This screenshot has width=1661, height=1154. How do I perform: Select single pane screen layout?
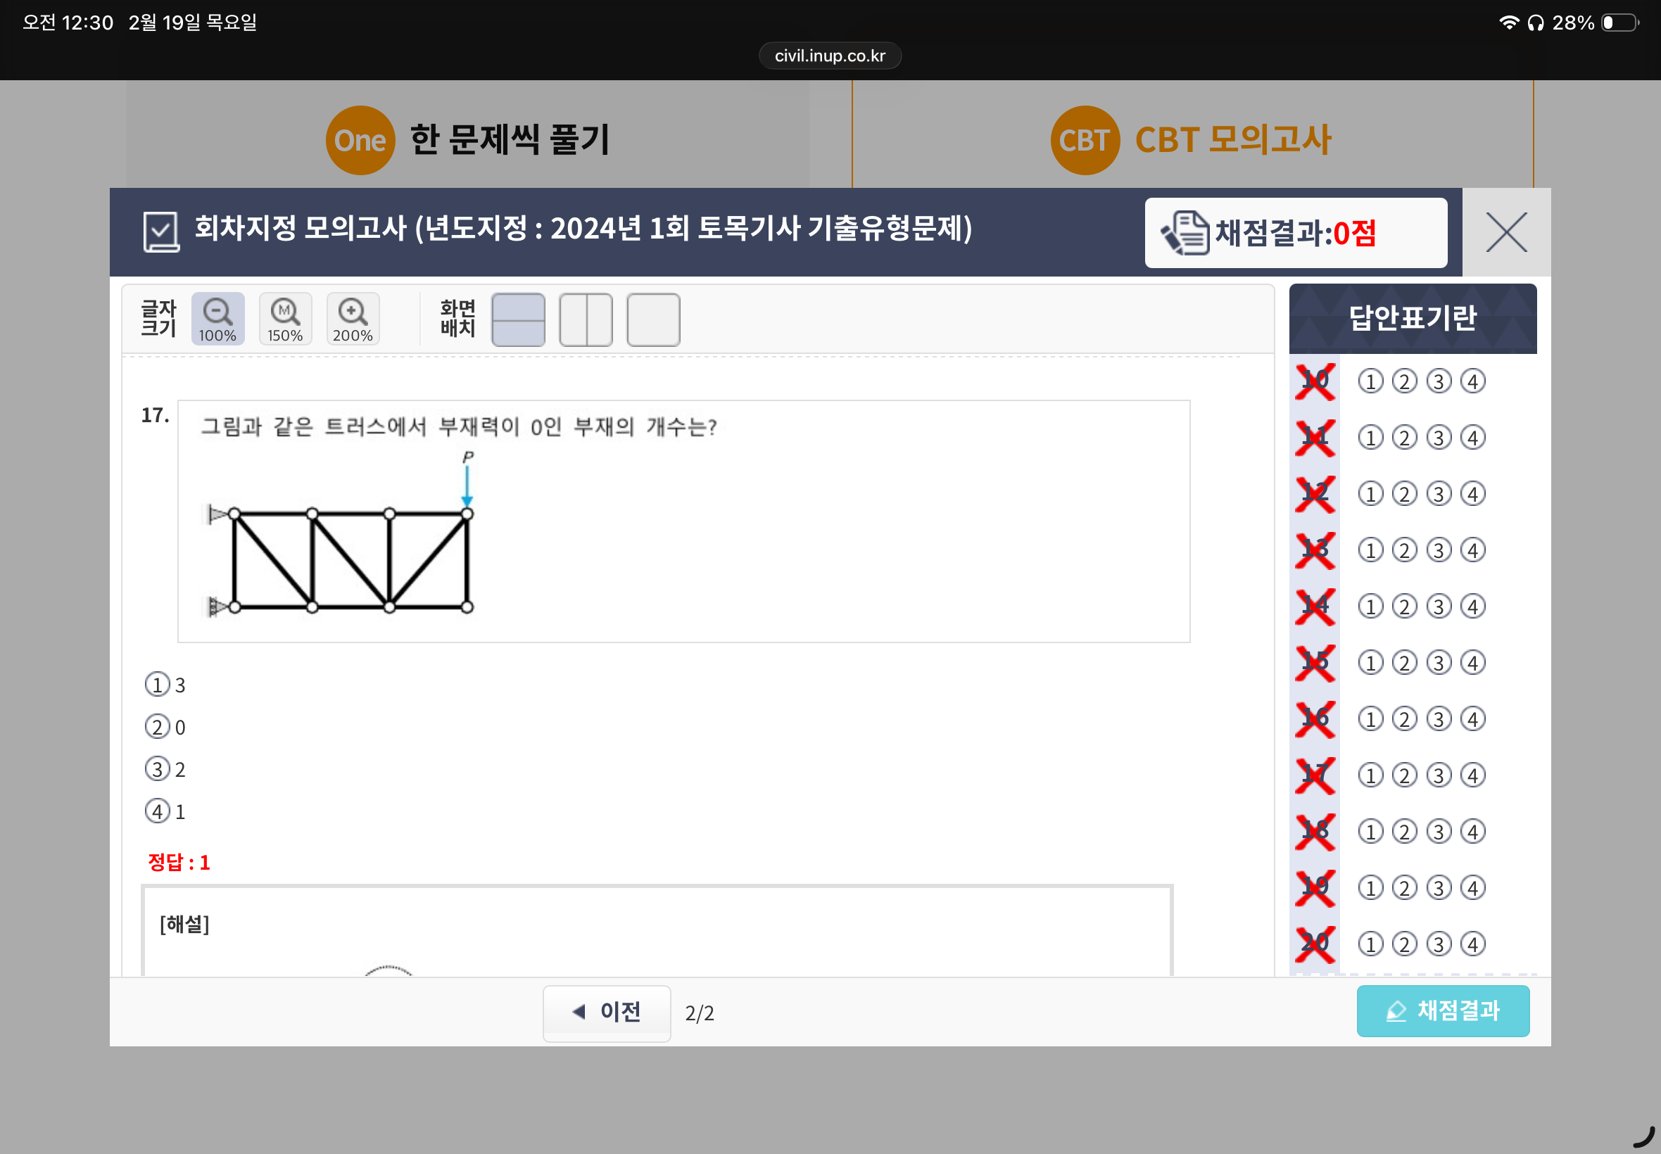pos(653,319)
